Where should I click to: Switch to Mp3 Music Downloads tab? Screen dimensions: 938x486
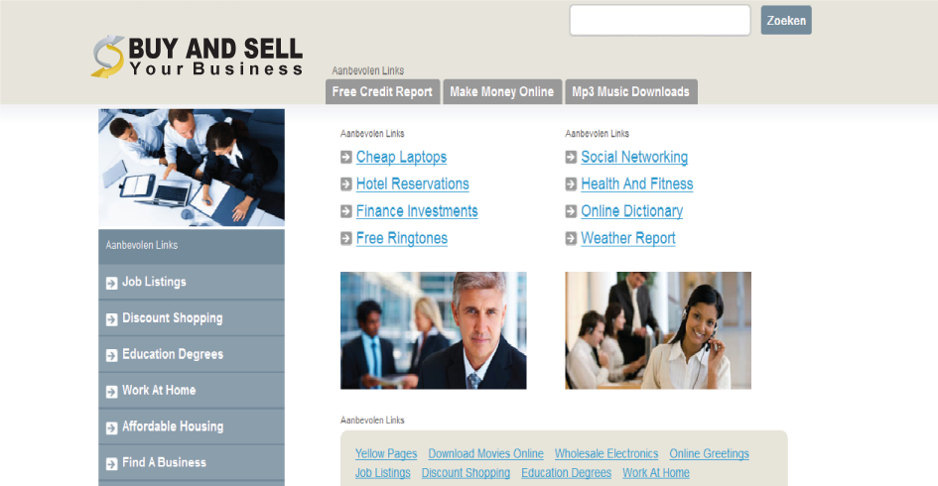tap(630, 91)
